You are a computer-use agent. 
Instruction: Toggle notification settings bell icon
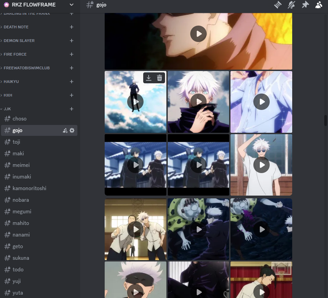pos(292,5)
